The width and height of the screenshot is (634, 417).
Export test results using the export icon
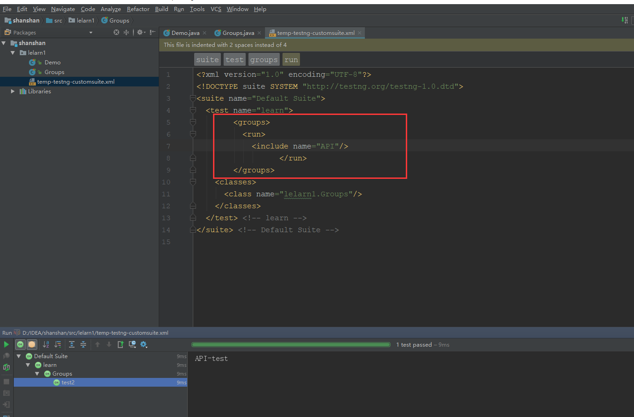point(121,344)
